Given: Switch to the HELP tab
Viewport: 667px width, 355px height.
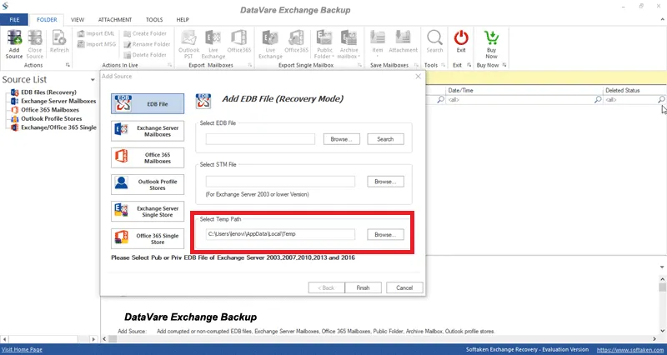Looking at the screenshot, I should [183, 19].
